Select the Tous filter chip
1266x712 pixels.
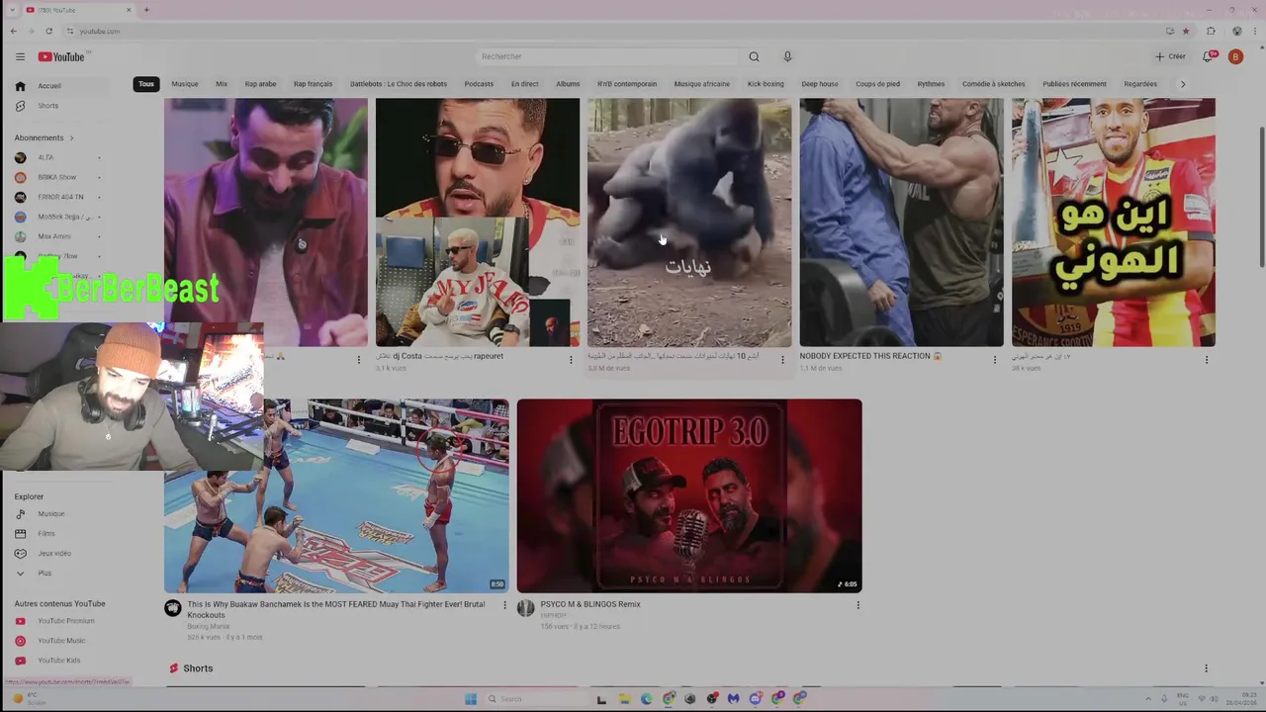pyautogui.click(x=146, y=84)
